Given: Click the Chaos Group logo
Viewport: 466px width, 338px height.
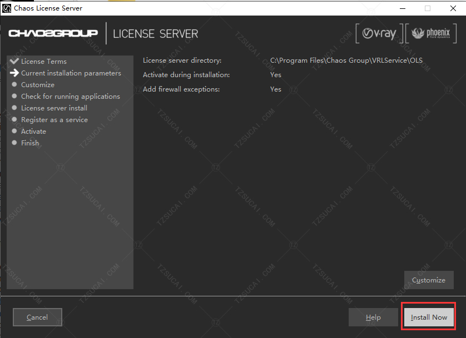Looking at the screenshot, I should 53,33.
